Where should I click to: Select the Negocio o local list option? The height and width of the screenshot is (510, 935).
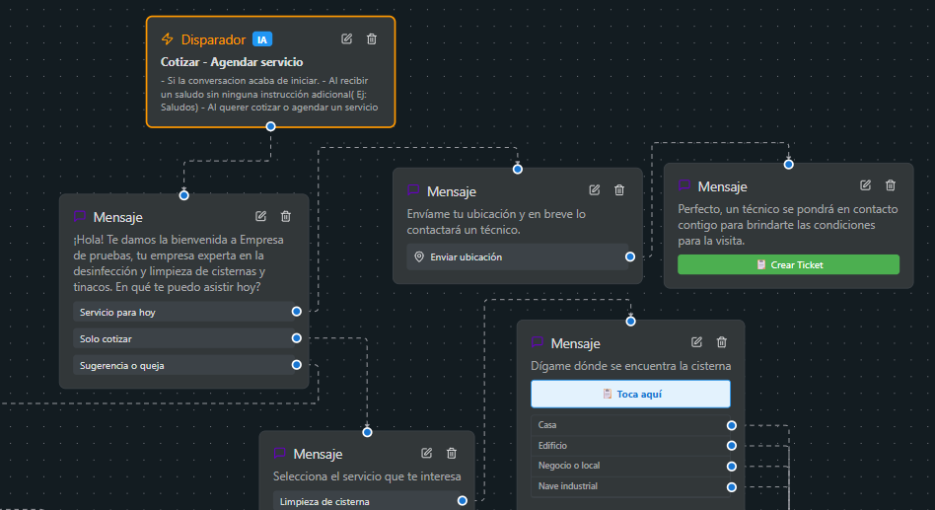click(x=630, y=466)
